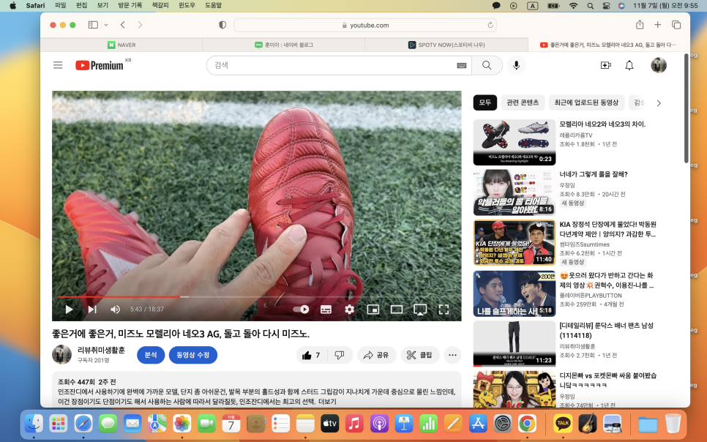Open the video titled 너네가 그렇게 롤을 잘해?
The width and height of the screenshot is (707, 442).
point(594,175)
